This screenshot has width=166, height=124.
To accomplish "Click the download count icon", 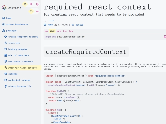I will tap(56, 25).
